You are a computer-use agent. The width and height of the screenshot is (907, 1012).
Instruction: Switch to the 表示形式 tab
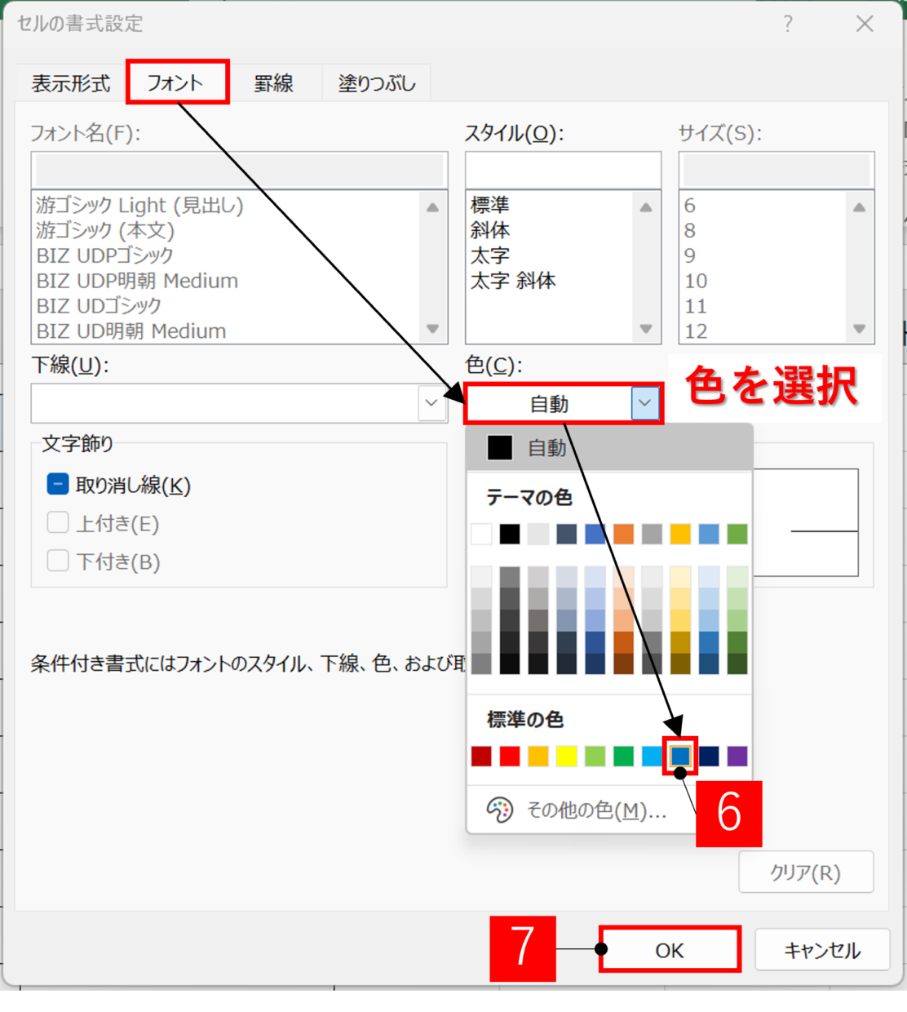pyautogui.click(x=71, y=83)
